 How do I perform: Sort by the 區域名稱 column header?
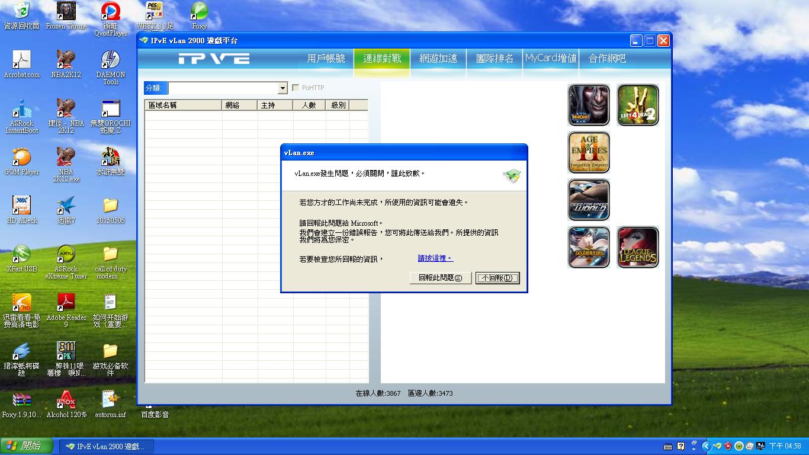(184, 105)
